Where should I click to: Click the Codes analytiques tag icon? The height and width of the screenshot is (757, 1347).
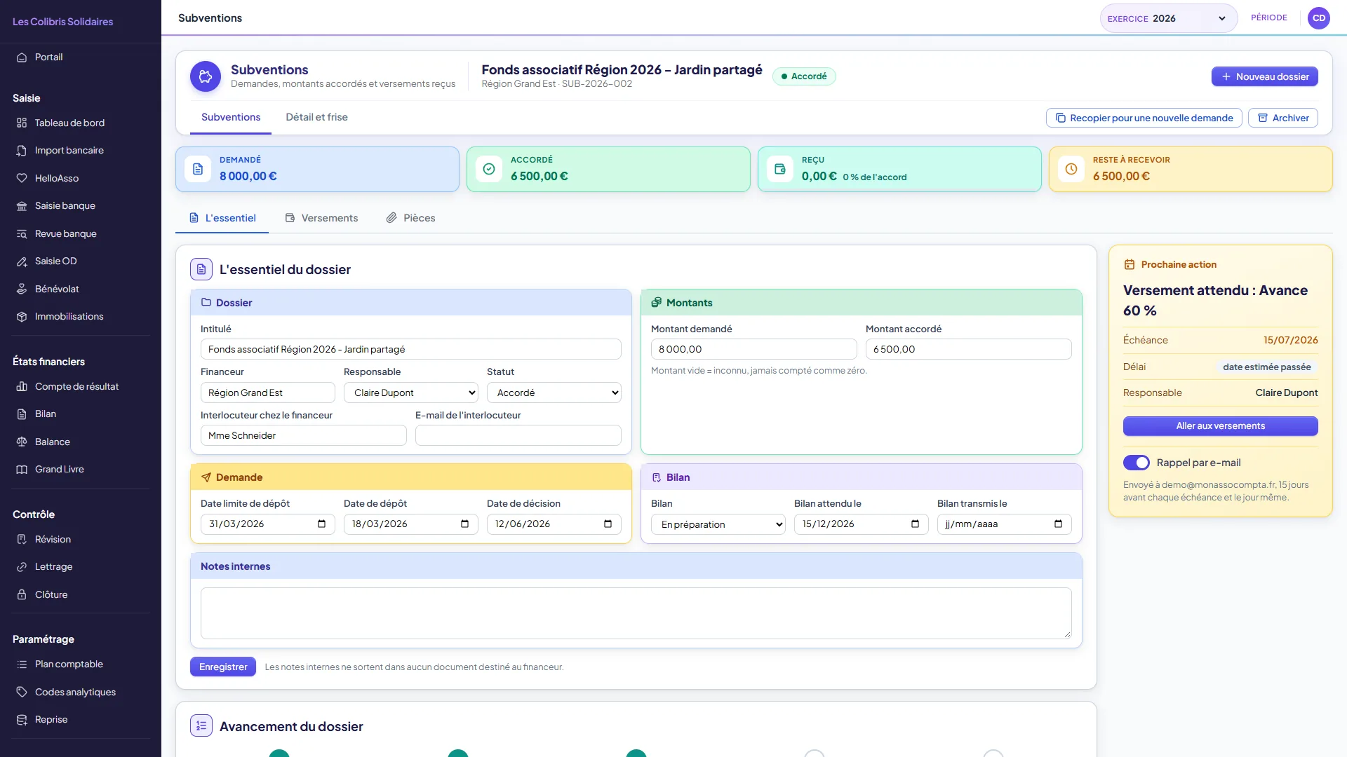tap(22, 692)
